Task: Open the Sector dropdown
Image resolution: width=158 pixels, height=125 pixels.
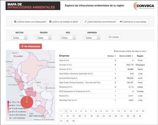Action: (19, 38)
